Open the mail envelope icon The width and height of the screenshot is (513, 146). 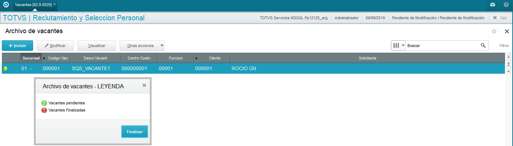493,5
